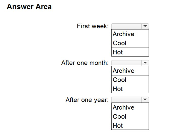Choose Archive for After one month
The image size is (171, 139).
click(x=123, y=71)
